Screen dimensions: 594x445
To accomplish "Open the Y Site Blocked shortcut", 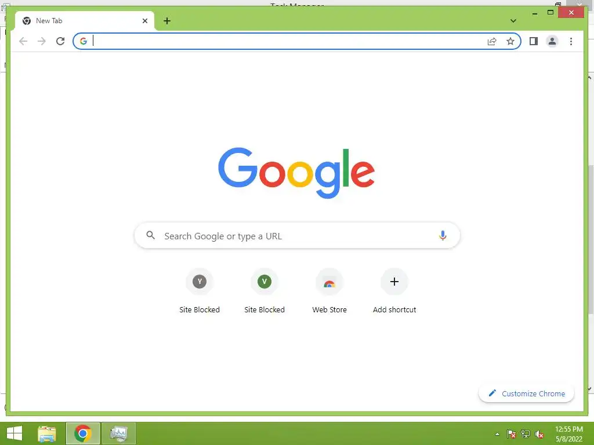I will (x=200, y=291).
